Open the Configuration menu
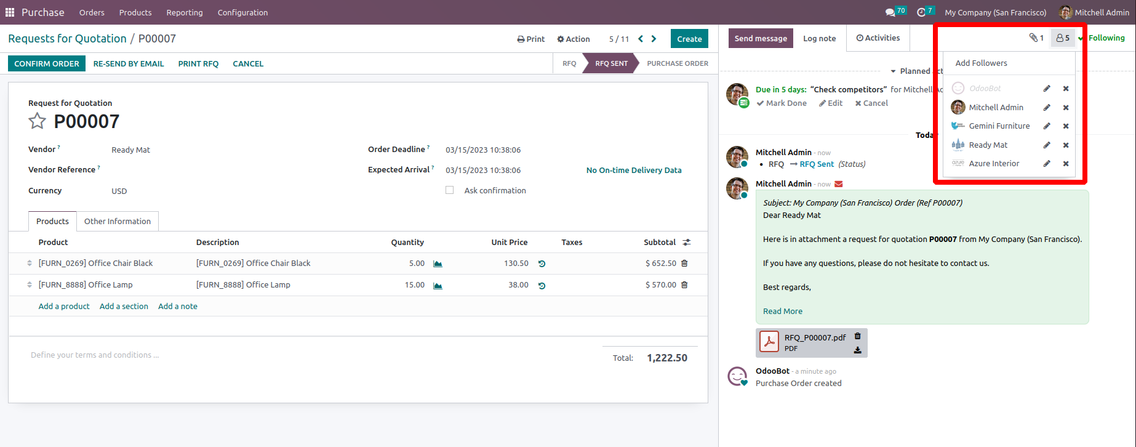Screen dimensions: 1136x447 242,12
